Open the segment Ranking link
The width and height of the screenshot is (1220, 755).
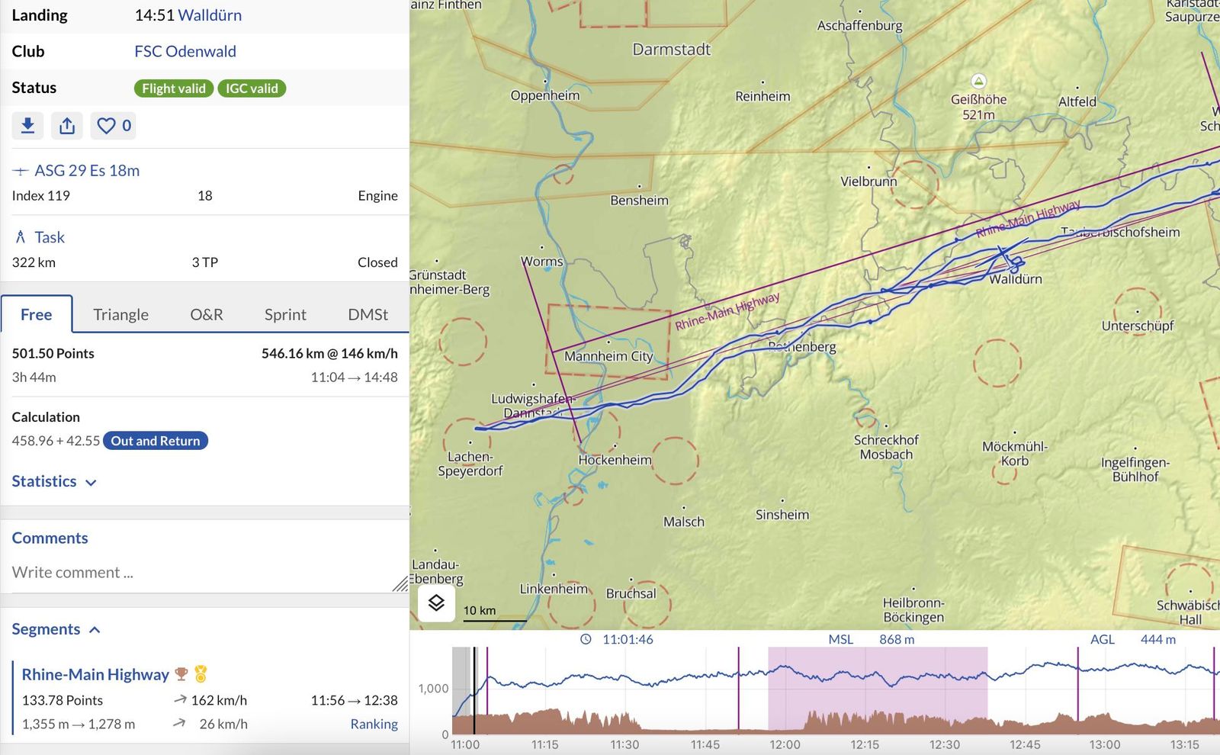[374, 724]
